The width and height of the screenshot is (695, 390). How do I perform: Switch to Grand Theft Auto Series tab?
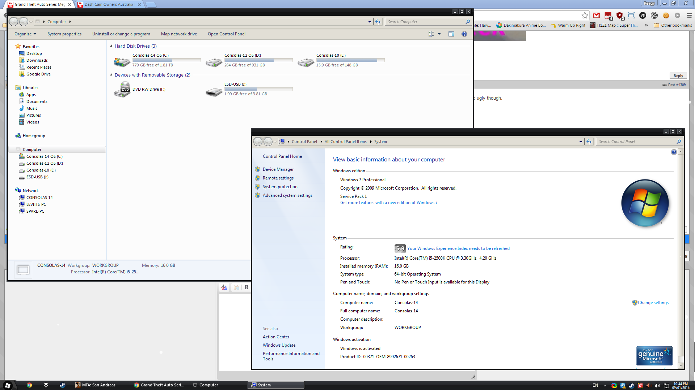40,4
